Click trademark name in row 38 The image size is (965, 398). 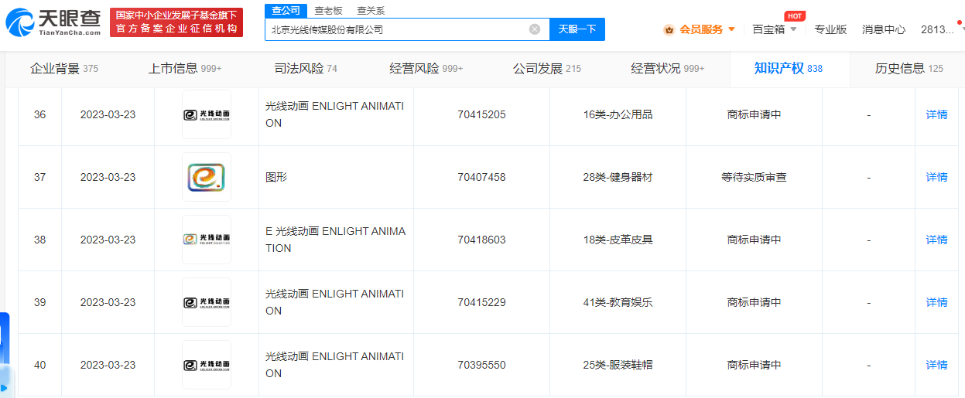point(335,240)
